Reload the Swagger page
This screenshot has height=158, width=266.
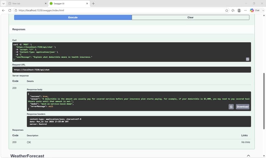coord(10,10)
